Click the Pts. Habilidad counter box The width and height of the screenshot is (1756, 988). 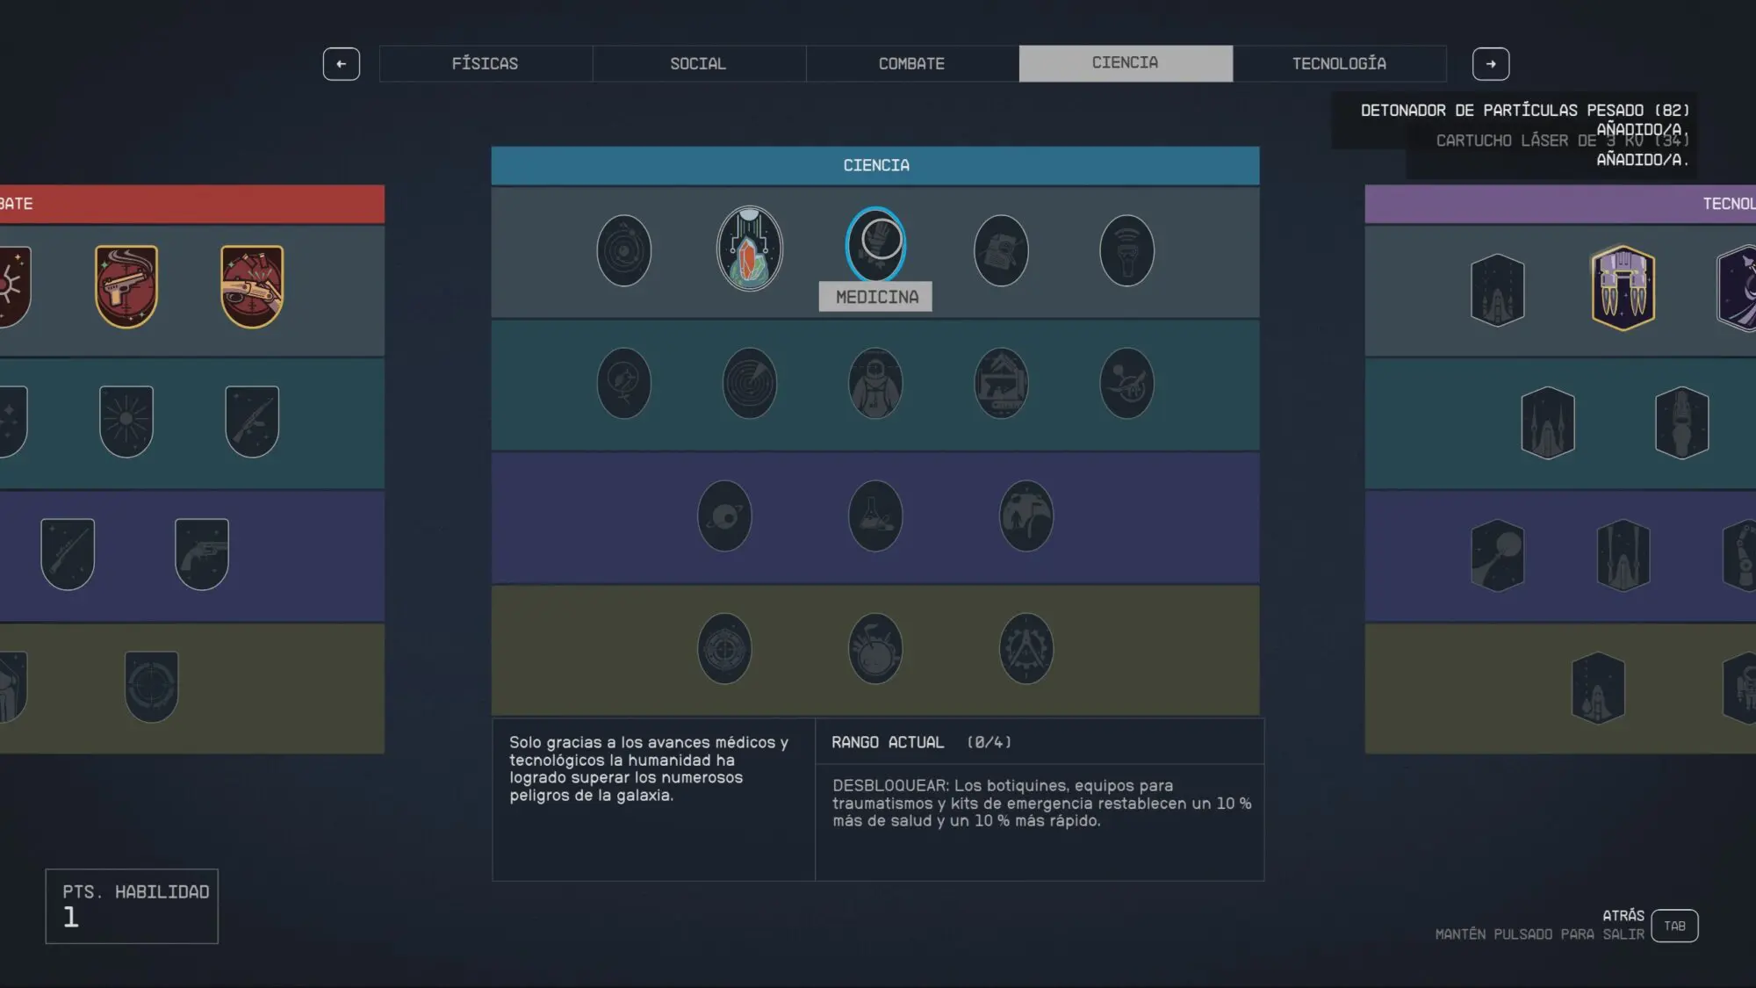pos(132,906)
